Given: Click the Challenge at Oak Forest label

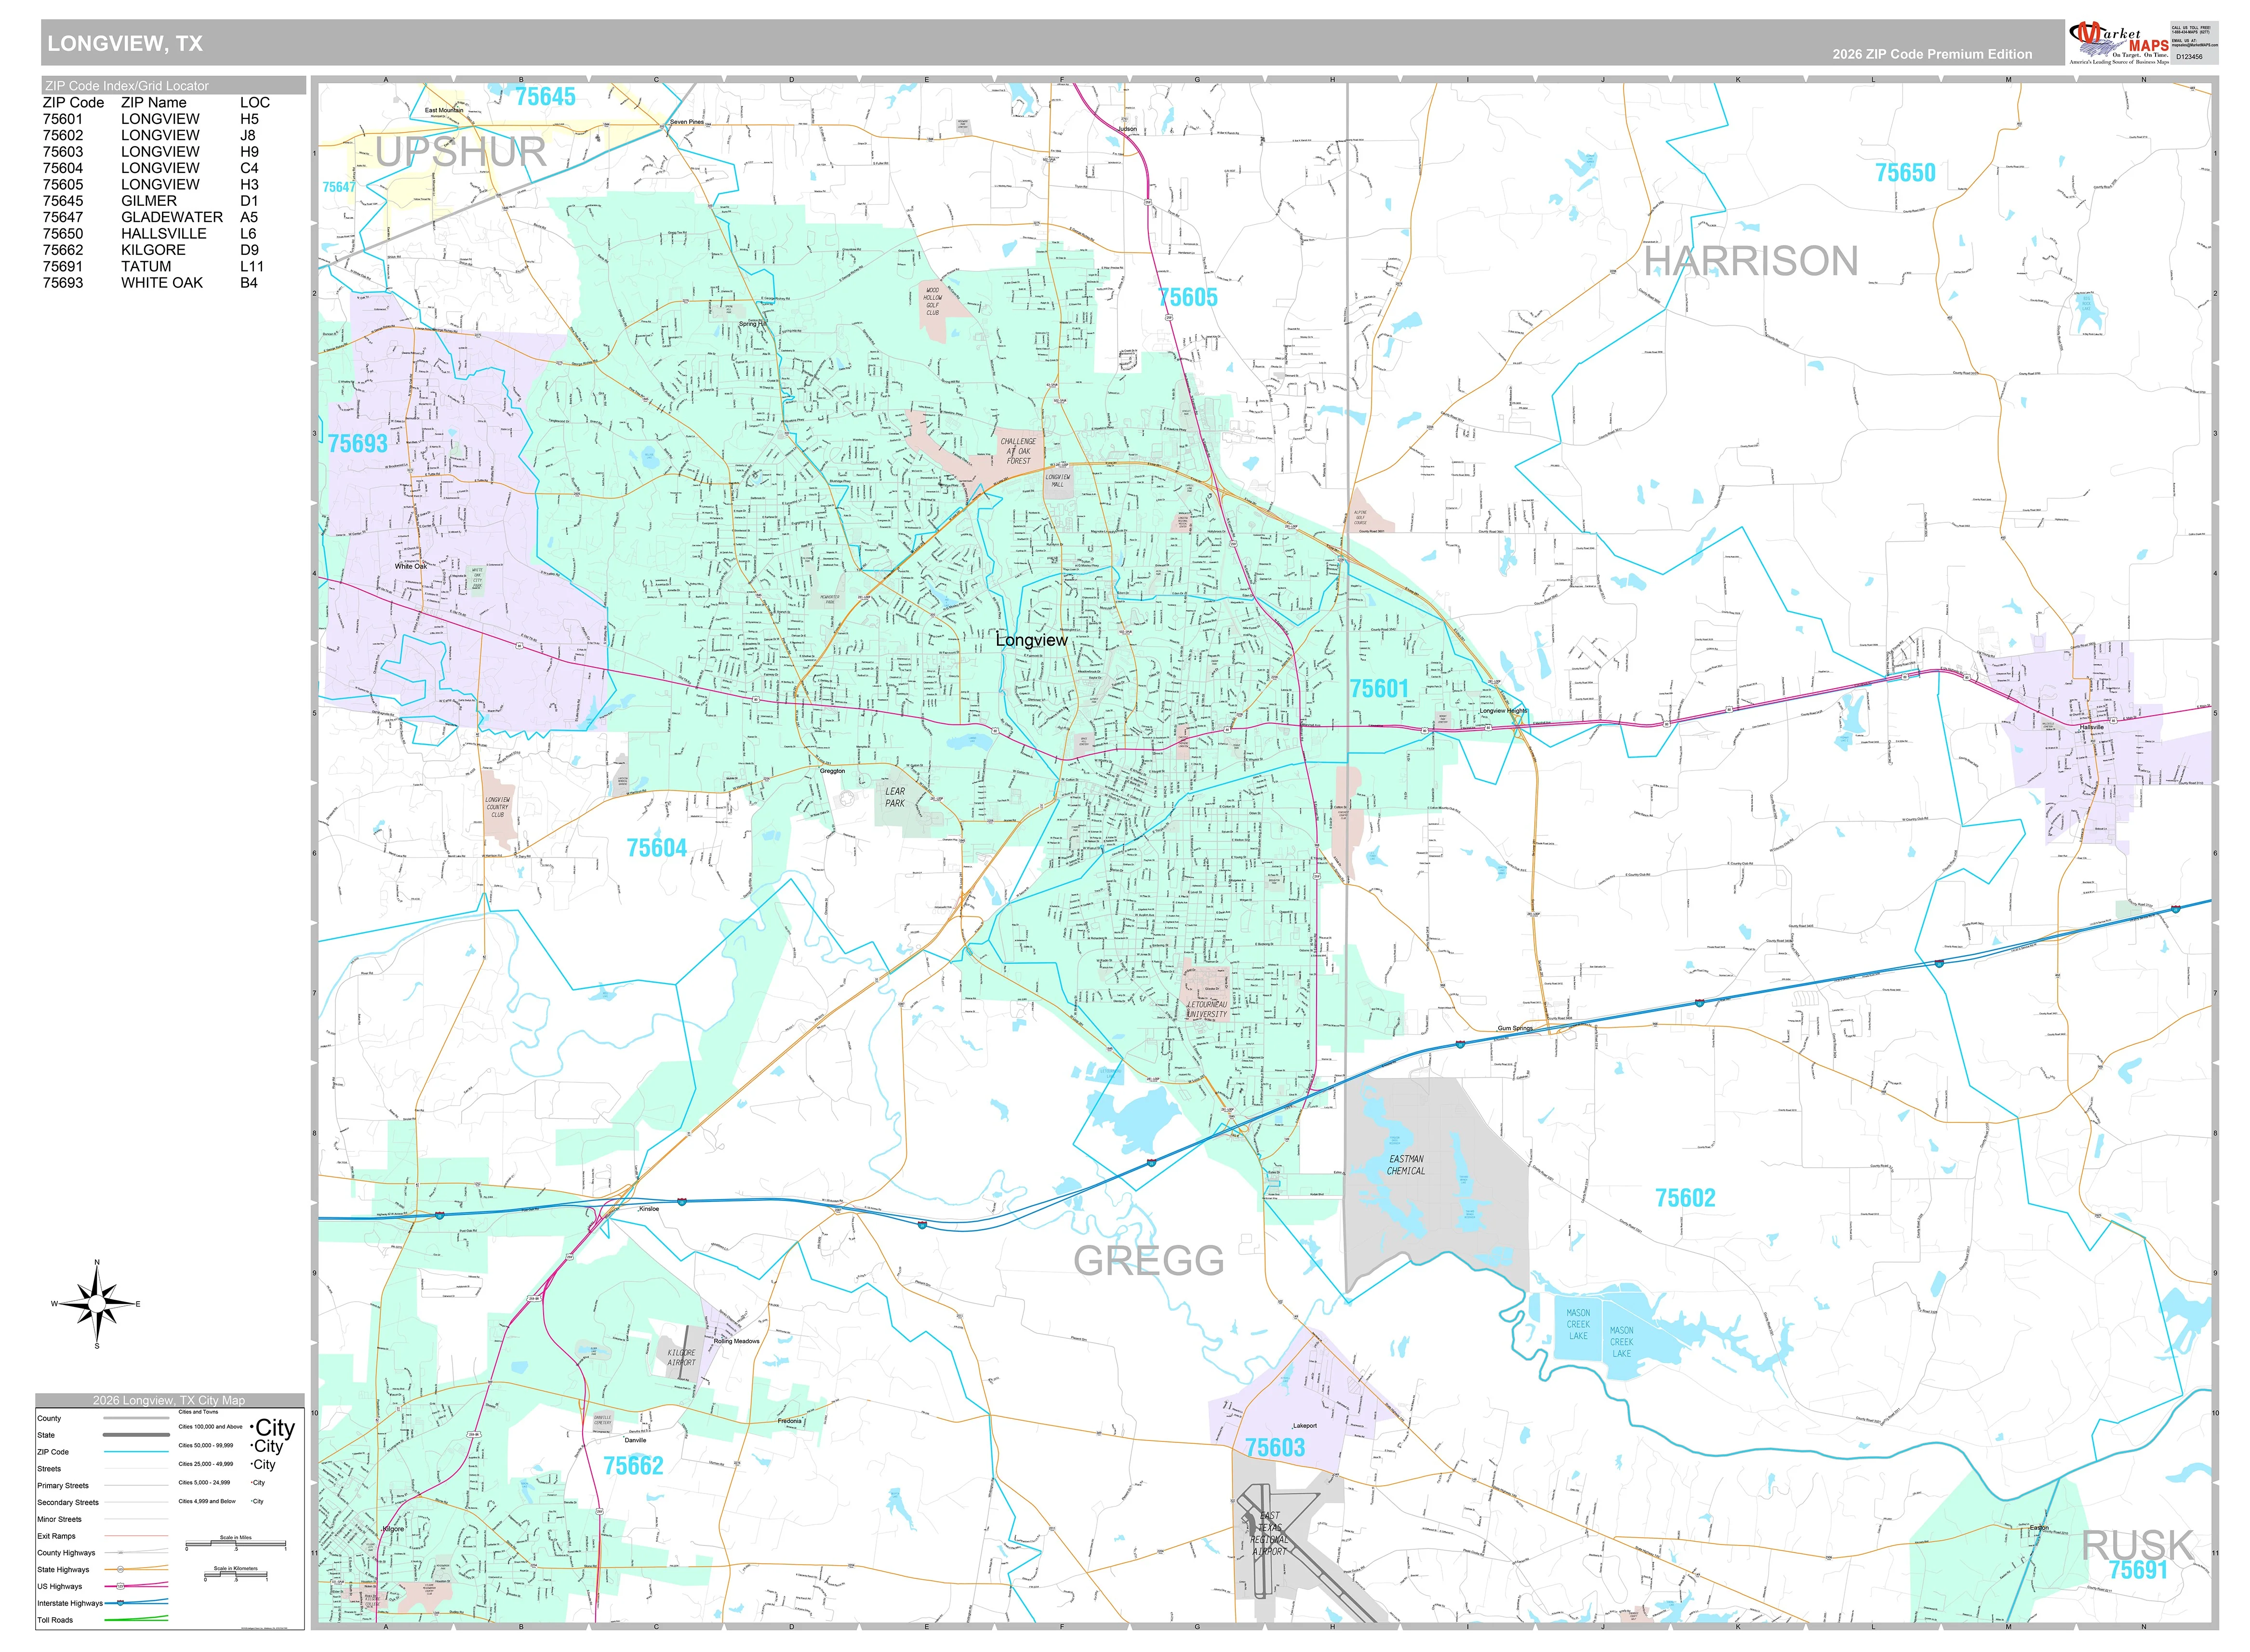Looking at the screenshot, I should 1018,451.
